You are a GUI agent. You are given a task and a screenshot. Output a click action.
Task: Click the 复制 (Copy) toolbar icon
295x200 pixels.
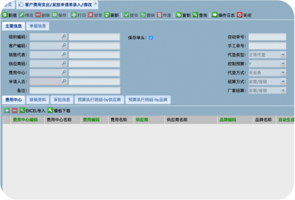point(179,15)
